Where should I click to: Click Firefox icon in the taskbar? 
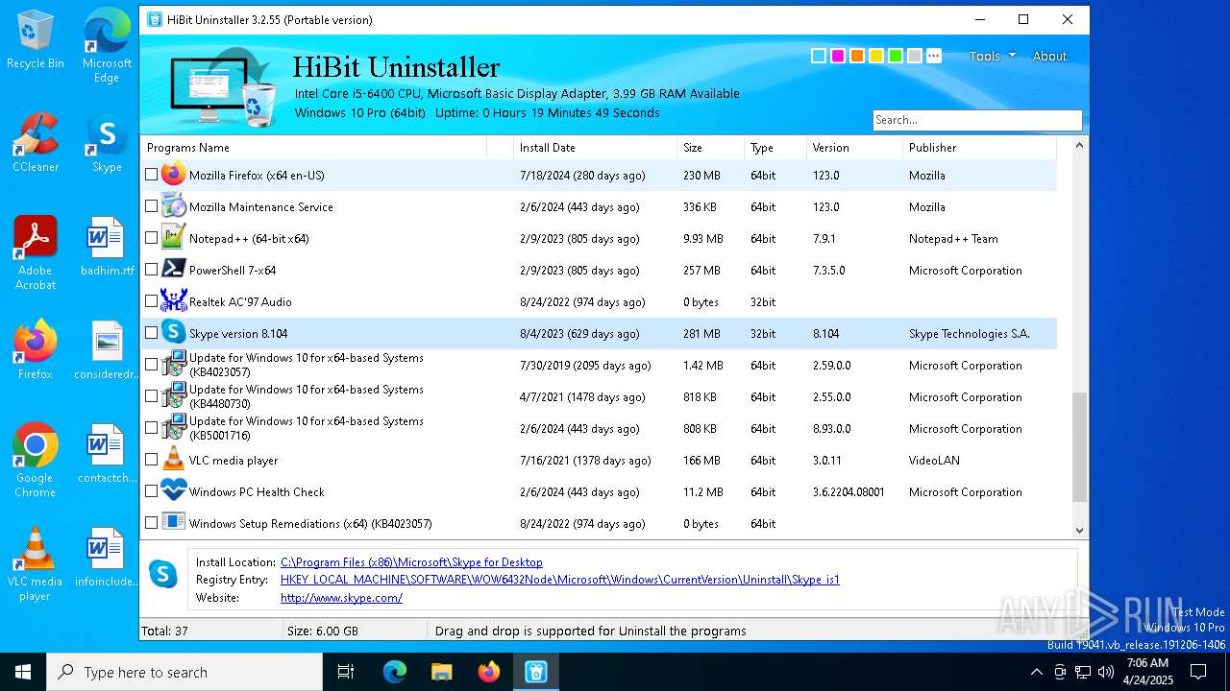pyautogui.click(x=489, y=672)
